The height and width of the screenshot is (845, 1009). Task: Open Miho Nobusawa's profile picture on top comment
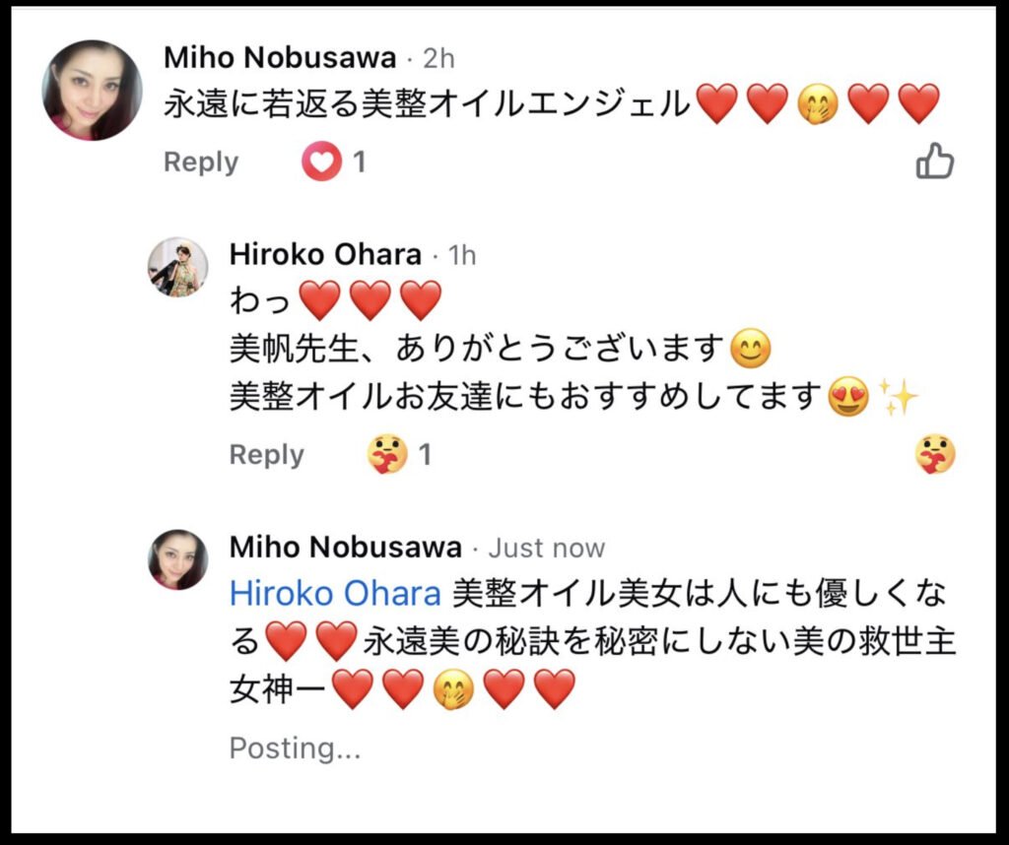(x=93, y=90)
